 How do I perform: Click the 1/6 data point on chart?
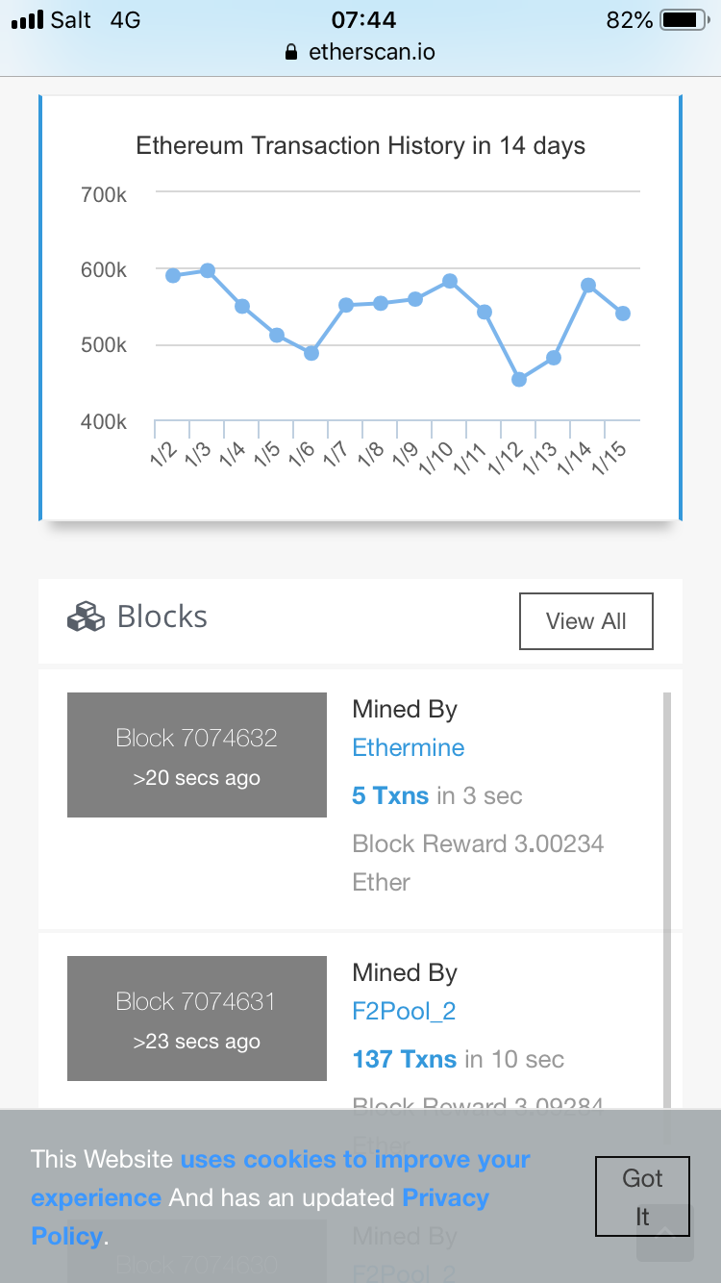pos(311,353)
